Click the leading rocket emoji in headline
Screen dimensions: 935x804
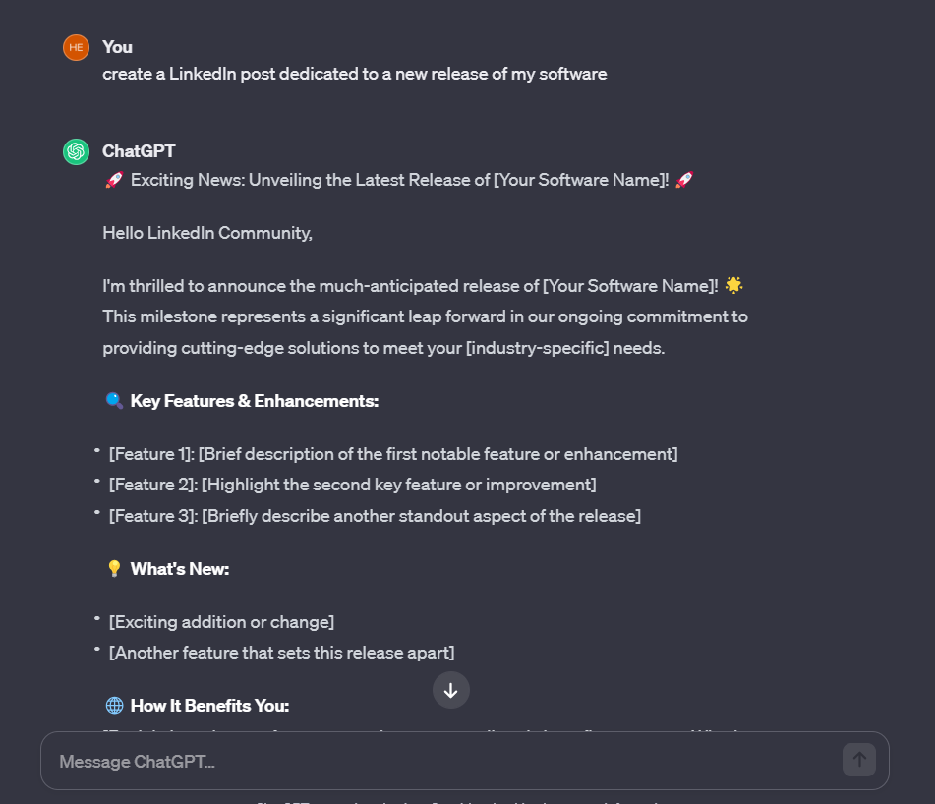click(114, 180)
